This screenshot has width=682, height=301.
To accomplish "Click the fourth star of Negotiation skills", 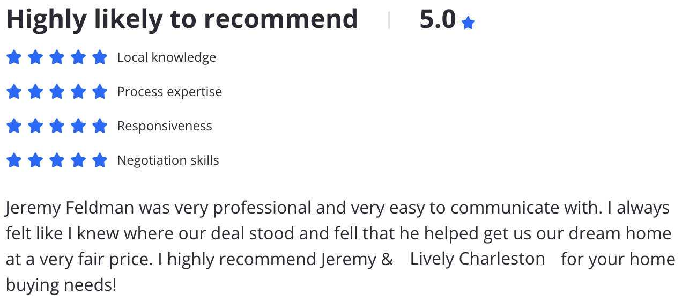I will [78, 160].
